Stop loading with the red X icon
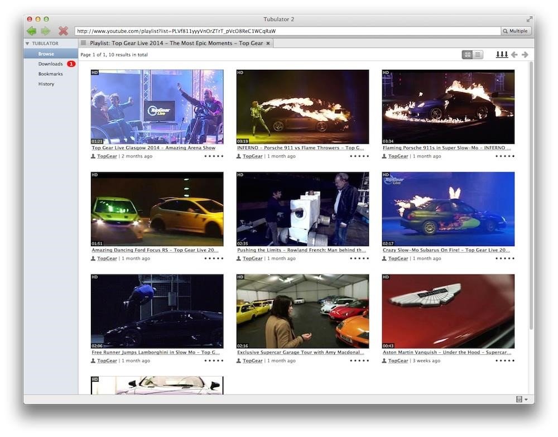 tap(64, 31)
